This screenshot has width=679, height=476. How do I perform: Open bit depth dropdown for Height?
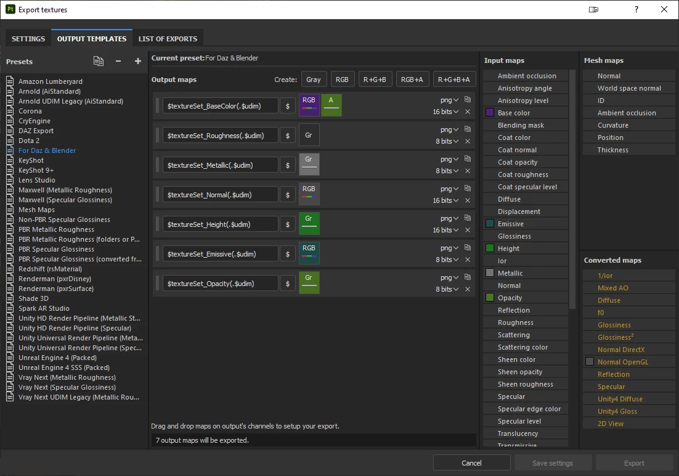click(445, 230)
